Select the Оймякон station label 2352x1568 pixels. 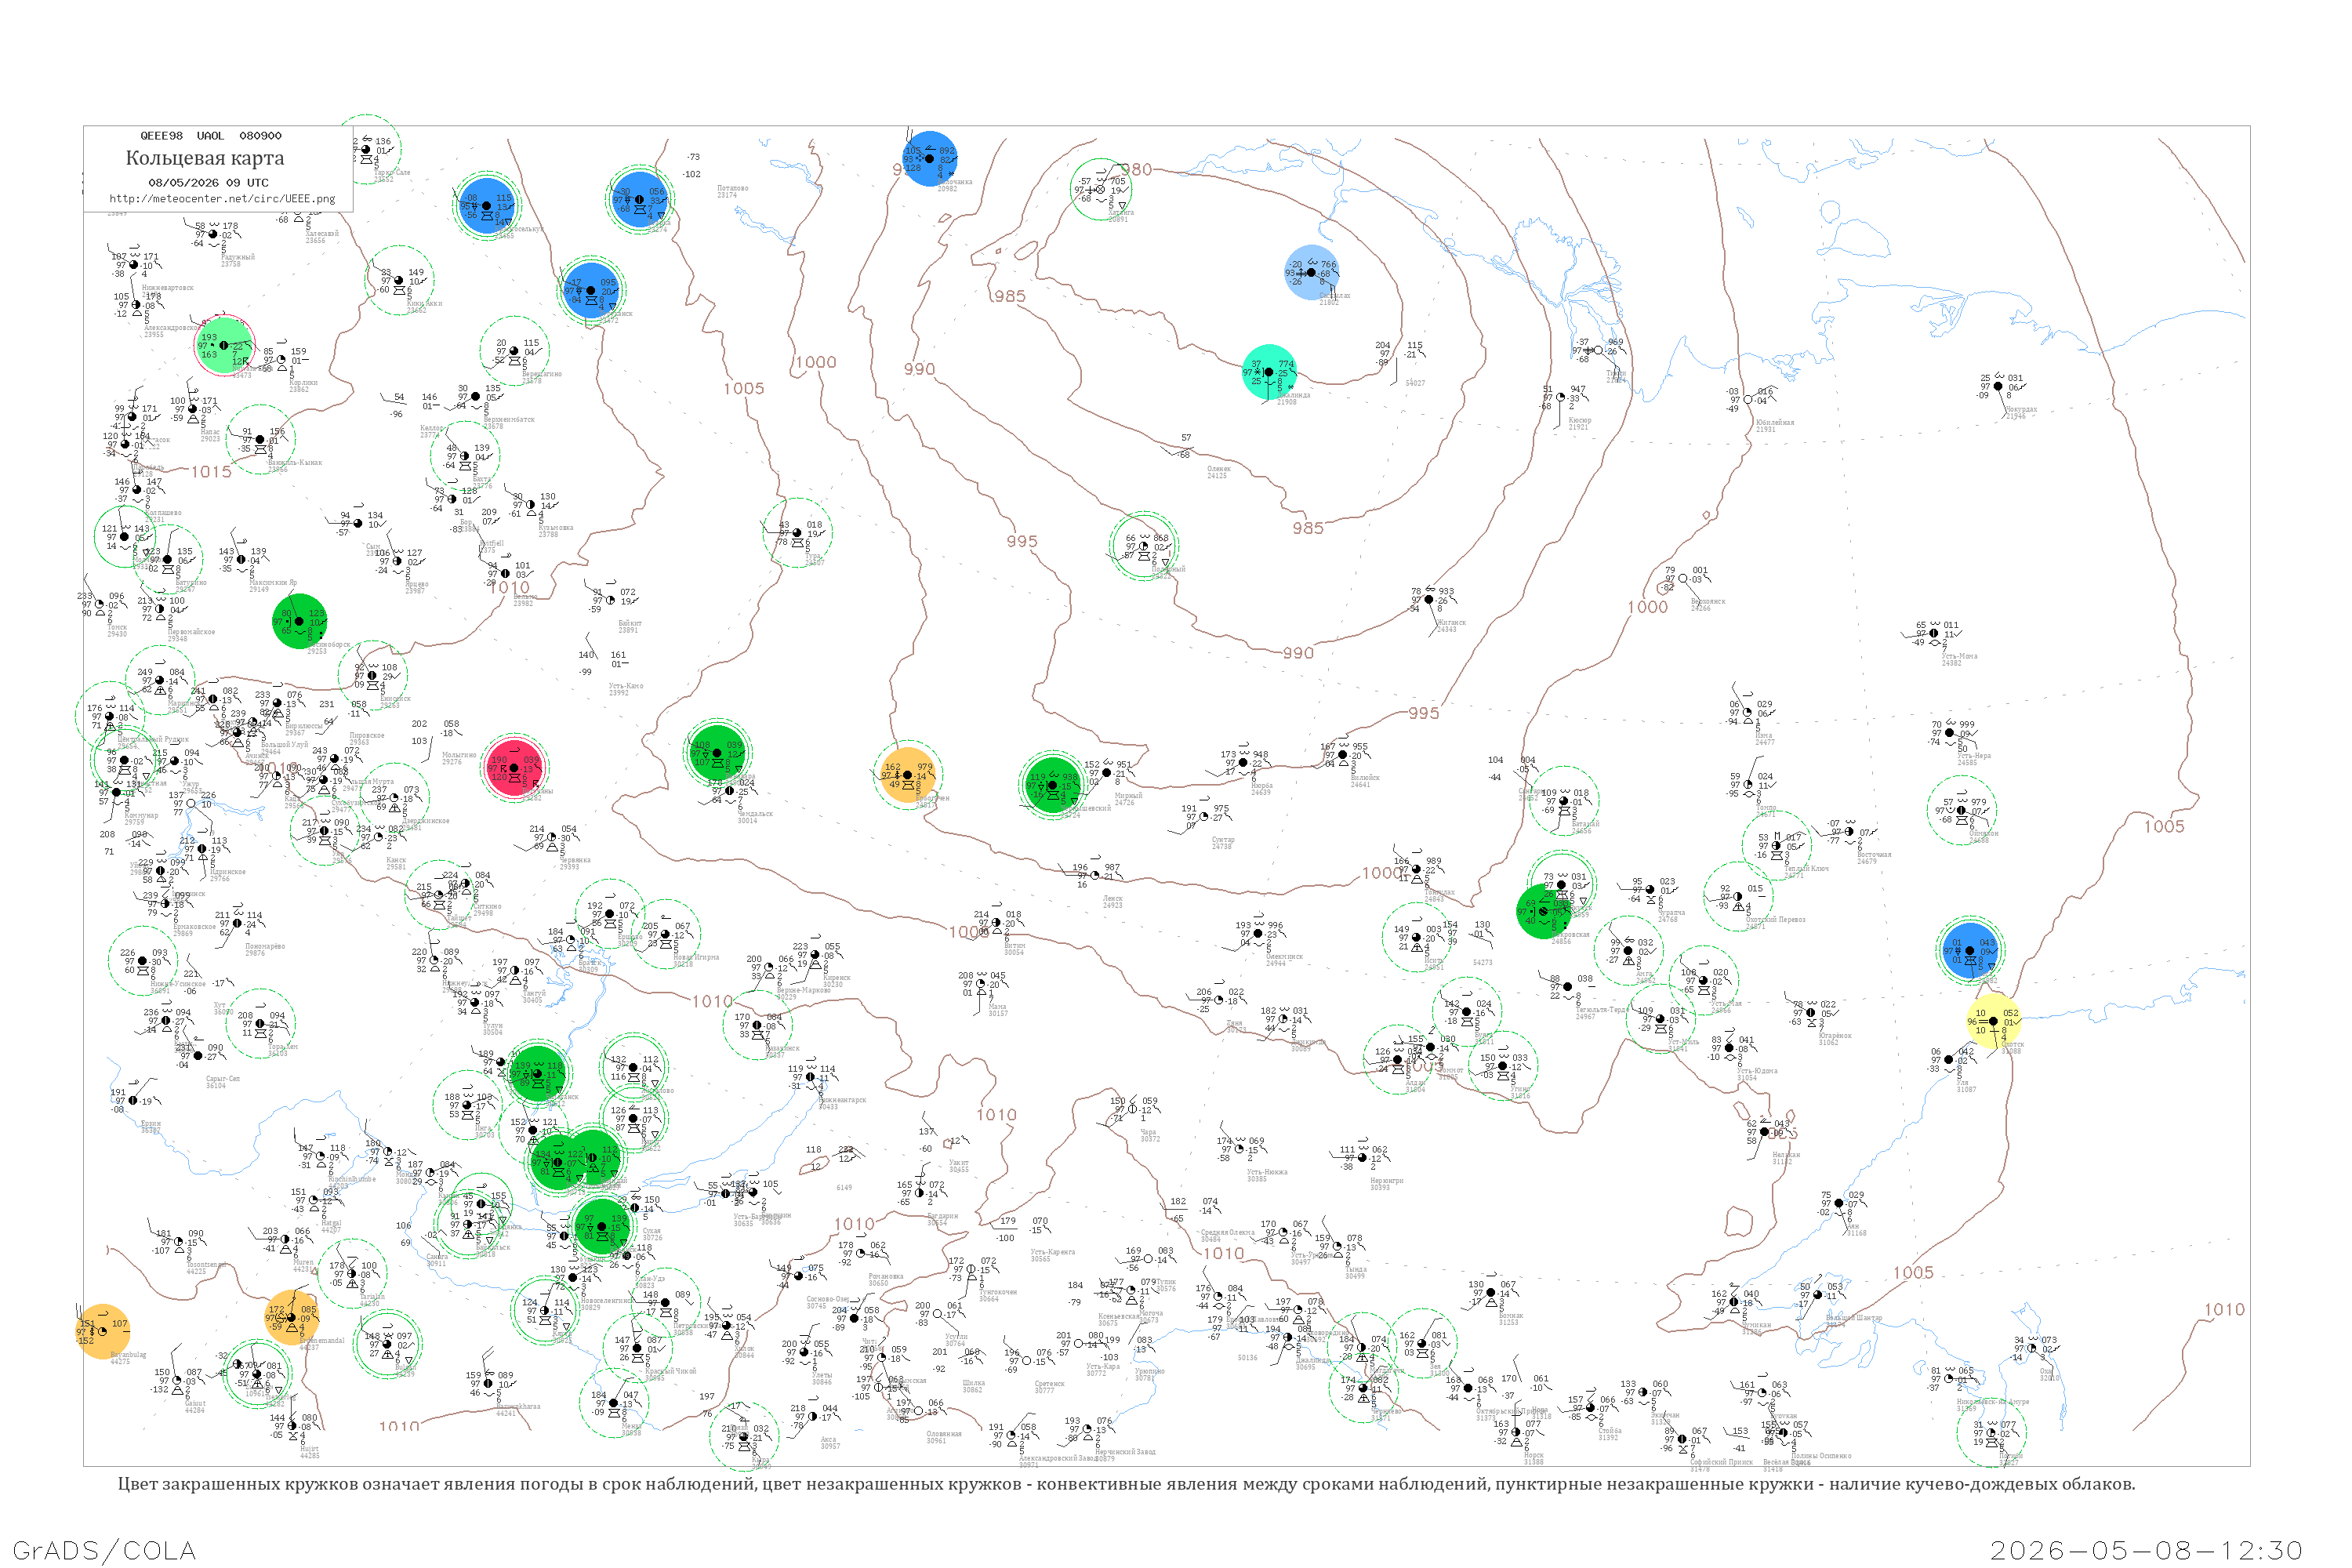[1984, 834]
